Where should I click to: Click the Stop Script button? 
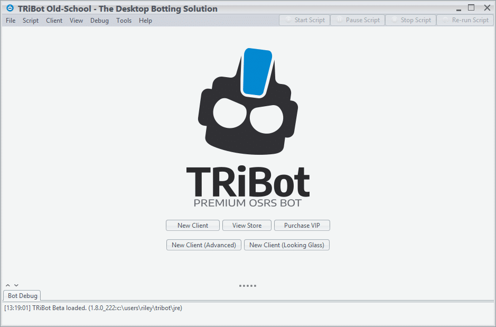[410, 20]
